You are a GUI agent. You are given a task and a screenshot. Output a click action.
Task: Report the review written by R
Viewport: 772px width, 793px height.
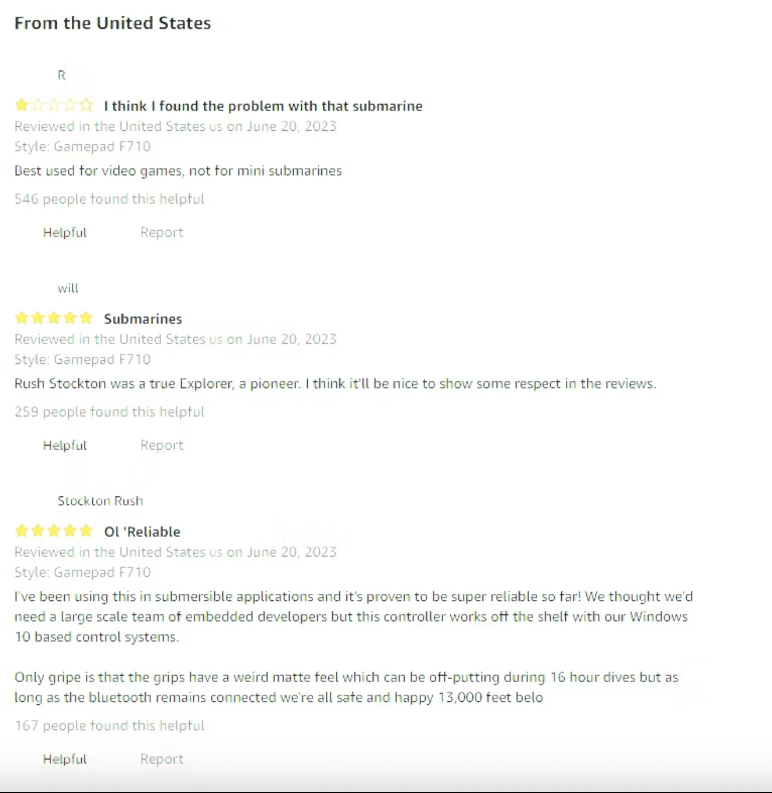[x=162, y=232]
